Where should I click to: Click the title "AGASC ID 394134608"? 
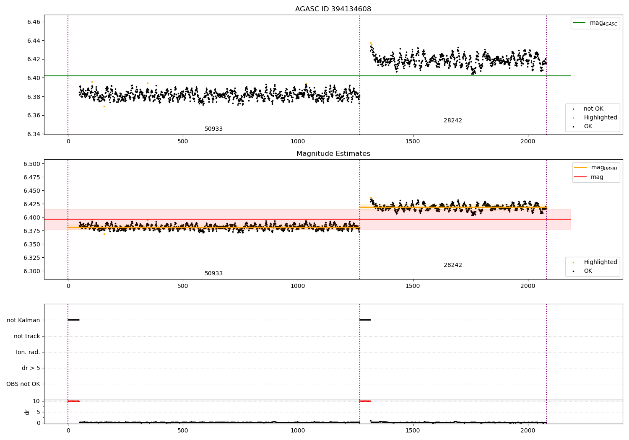pos(333,9)
